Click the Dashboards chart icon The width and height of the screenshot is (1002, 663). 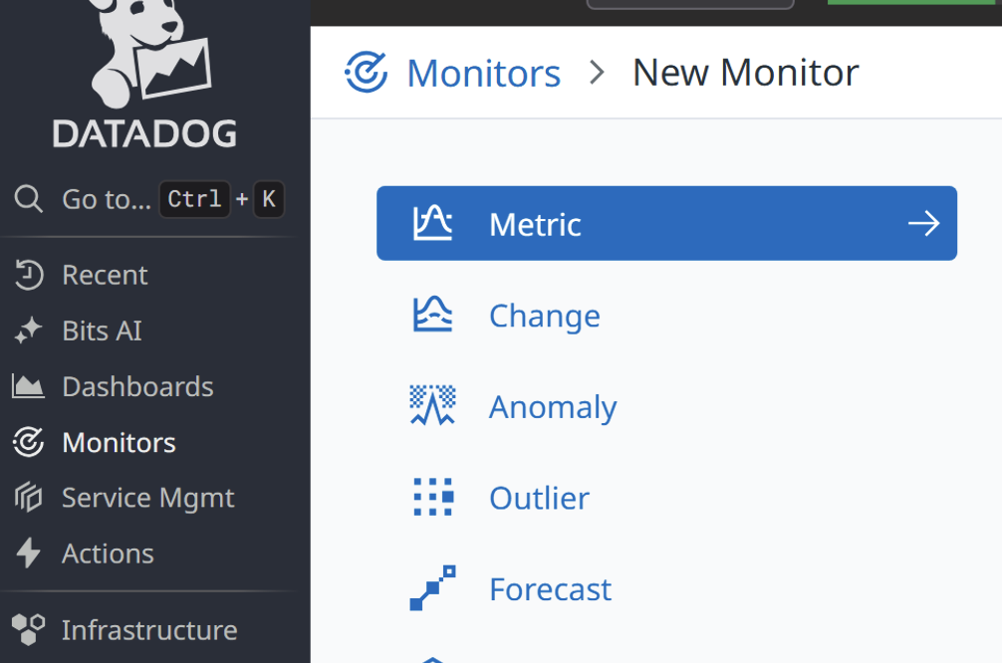28,387
